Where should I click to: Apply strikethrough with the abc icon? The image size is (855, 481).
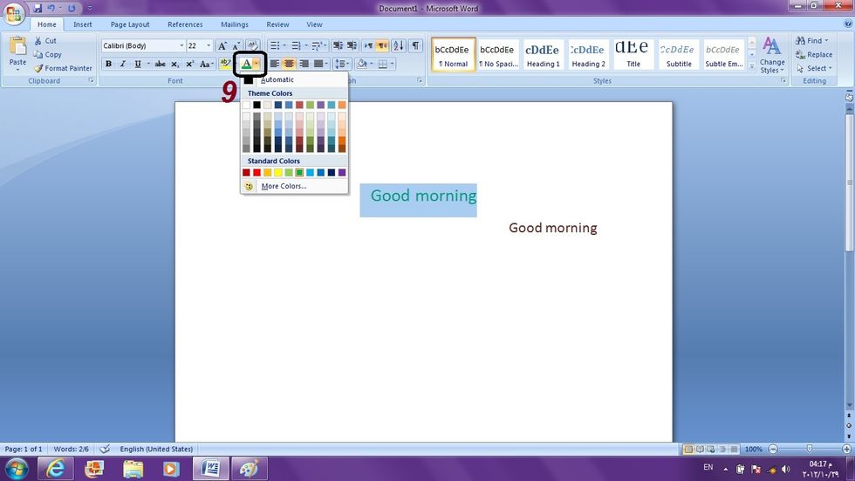point(160,64)
